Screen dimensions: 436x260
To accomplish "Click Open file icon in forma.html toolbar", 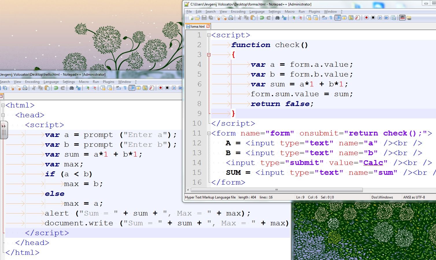I will 197,18.
